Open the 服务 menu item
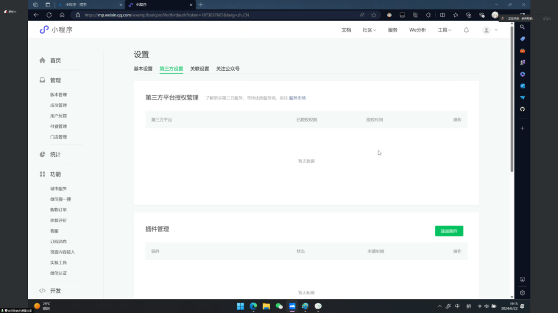The image size is (558, 313). click(x=393, y=30)
